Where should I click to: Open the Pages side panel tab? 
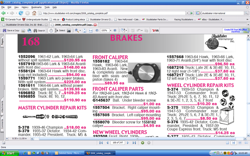(2, 42)
